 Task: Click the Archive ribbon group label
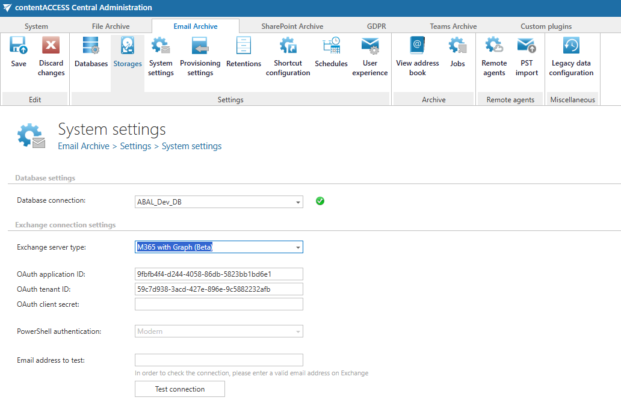(x=434, y=100)
